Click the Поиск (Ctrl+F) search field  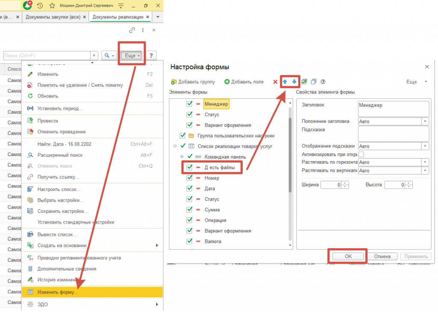[47, 56]
